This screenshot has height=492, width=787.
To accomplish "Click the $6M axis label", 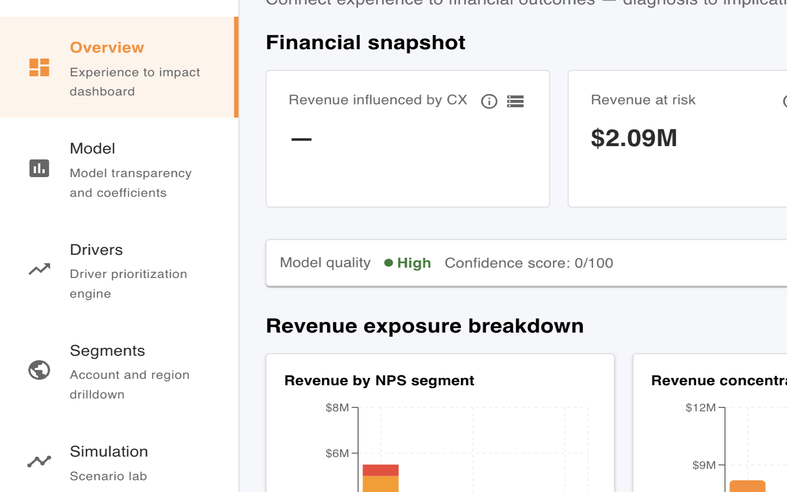I will click(x=337, y=453).
